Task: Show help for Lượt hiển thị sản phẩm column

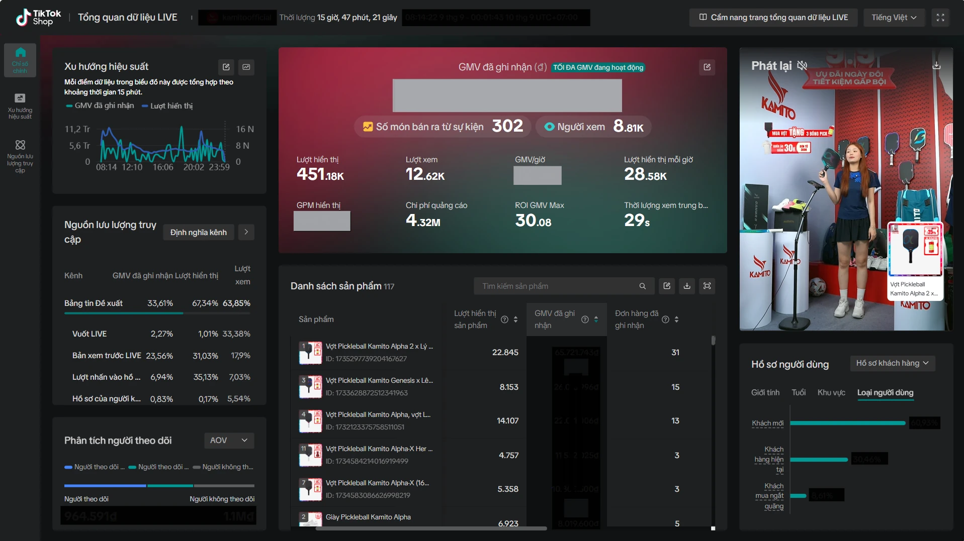Action: coord(504,319)
